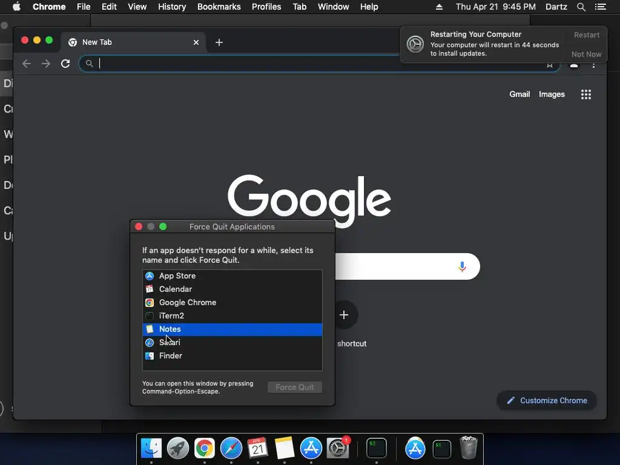Viewport: 620px width, 465px height.
Task: Click the Add shortcut plus button
Action: 344,315
